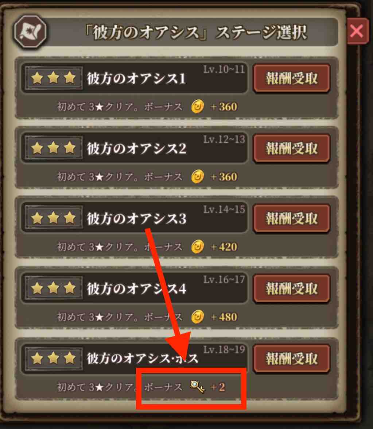Click the gold coin icon beside +420
This screenshot has height=429, width=373.
(x=198, y=247)
